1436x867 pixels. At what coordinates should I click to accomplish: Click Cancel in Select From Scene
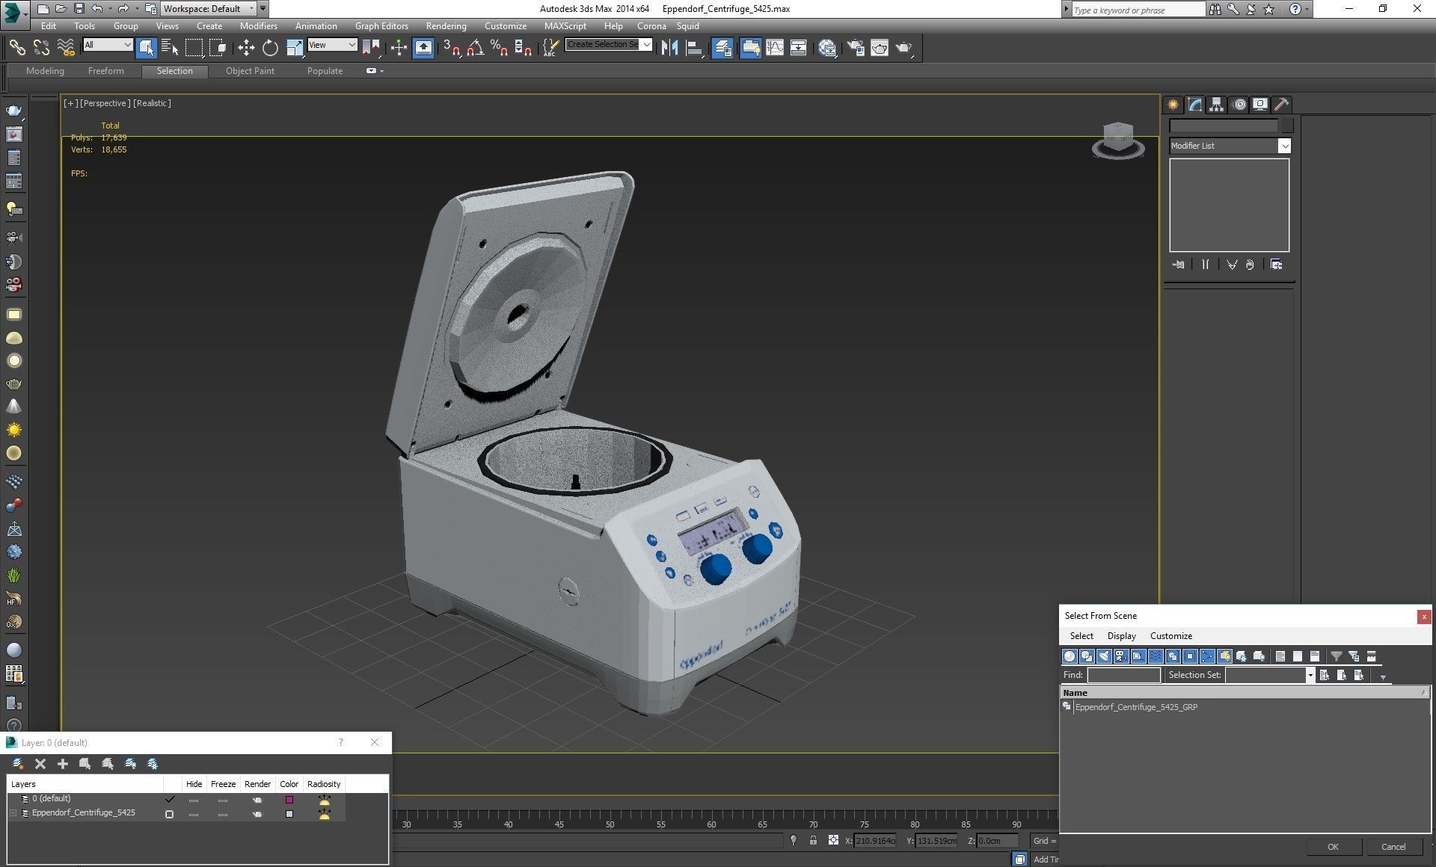(x=1393, y=847)
